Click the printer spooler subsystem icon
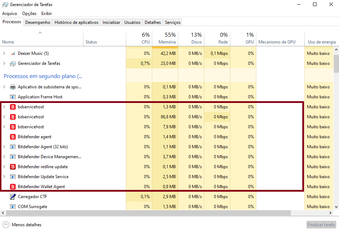The height and width of the screenshot is (233, 339). click(13, 87)
